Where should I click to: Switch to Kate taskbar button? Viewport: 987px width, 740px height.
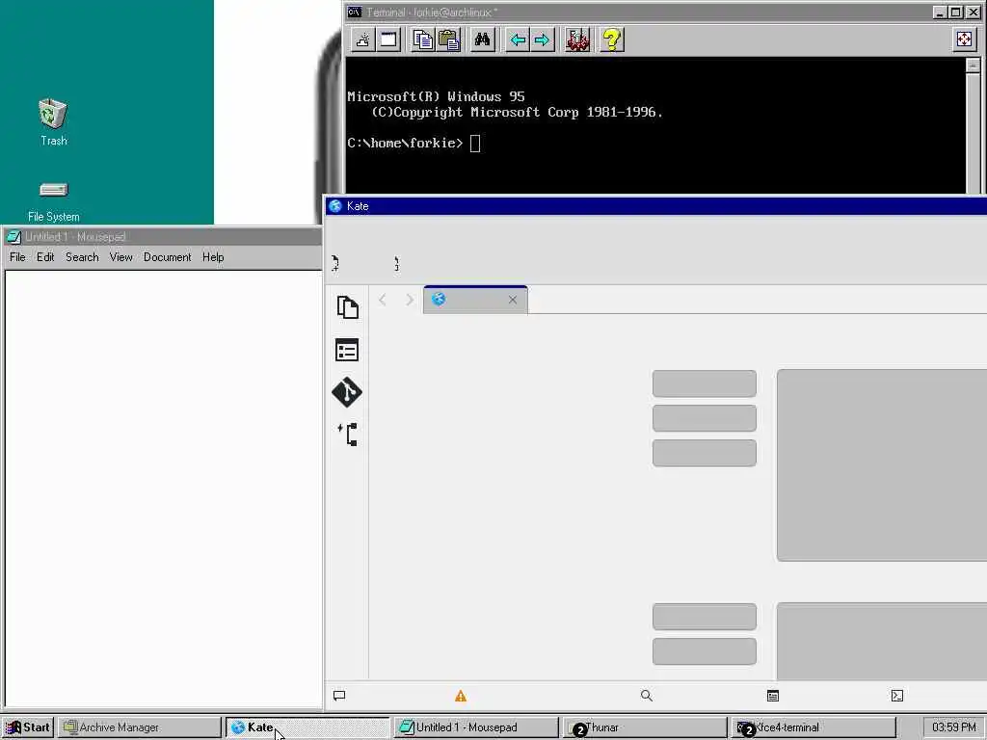click(x=307, y=727)
